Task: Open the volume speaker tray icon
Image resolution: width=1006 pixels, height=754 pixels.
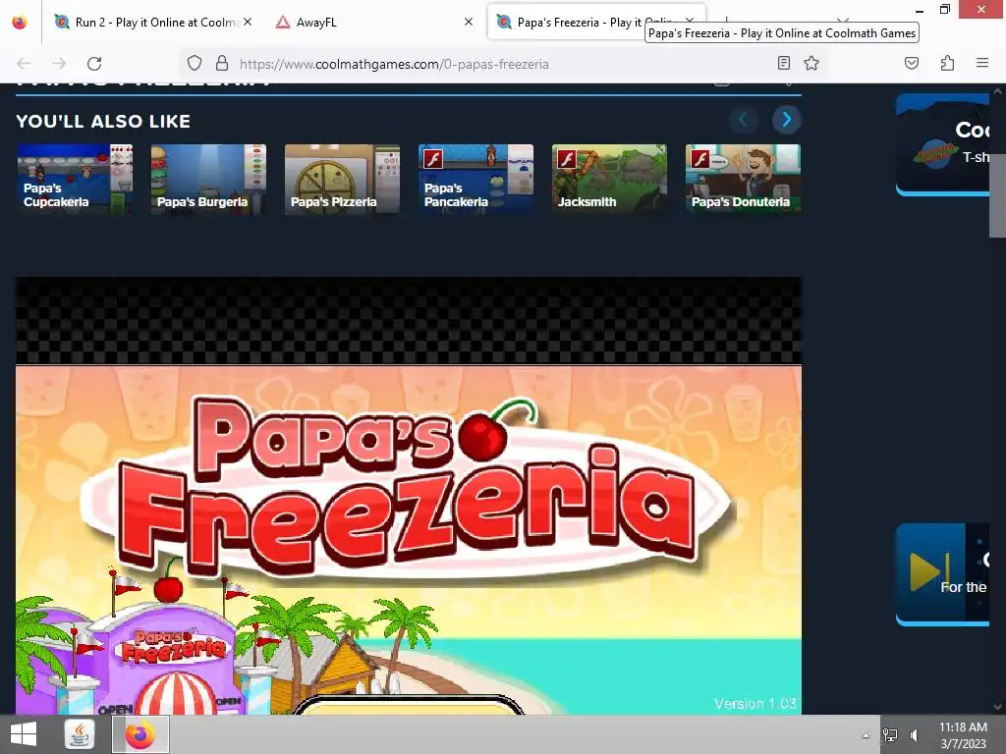Action: pos(915,735)
